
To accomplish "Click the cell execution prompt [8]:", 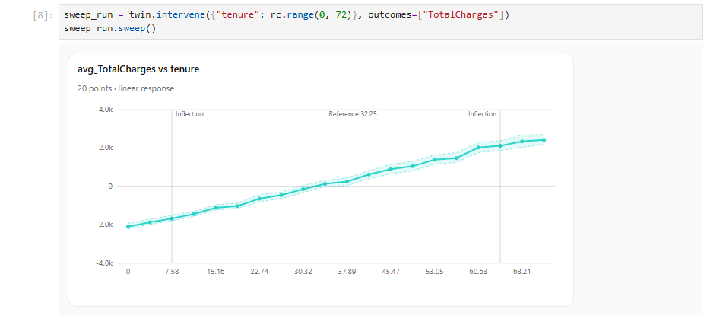I will (43, 15).
